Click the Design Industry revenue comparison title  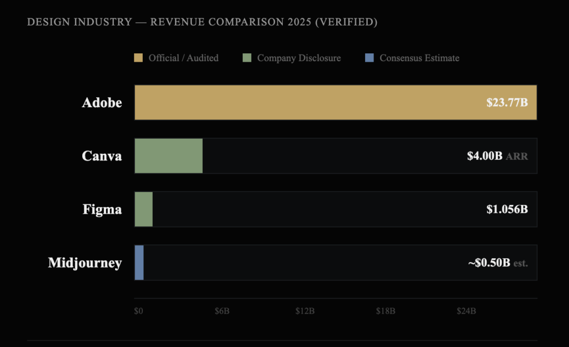[202, 22]
